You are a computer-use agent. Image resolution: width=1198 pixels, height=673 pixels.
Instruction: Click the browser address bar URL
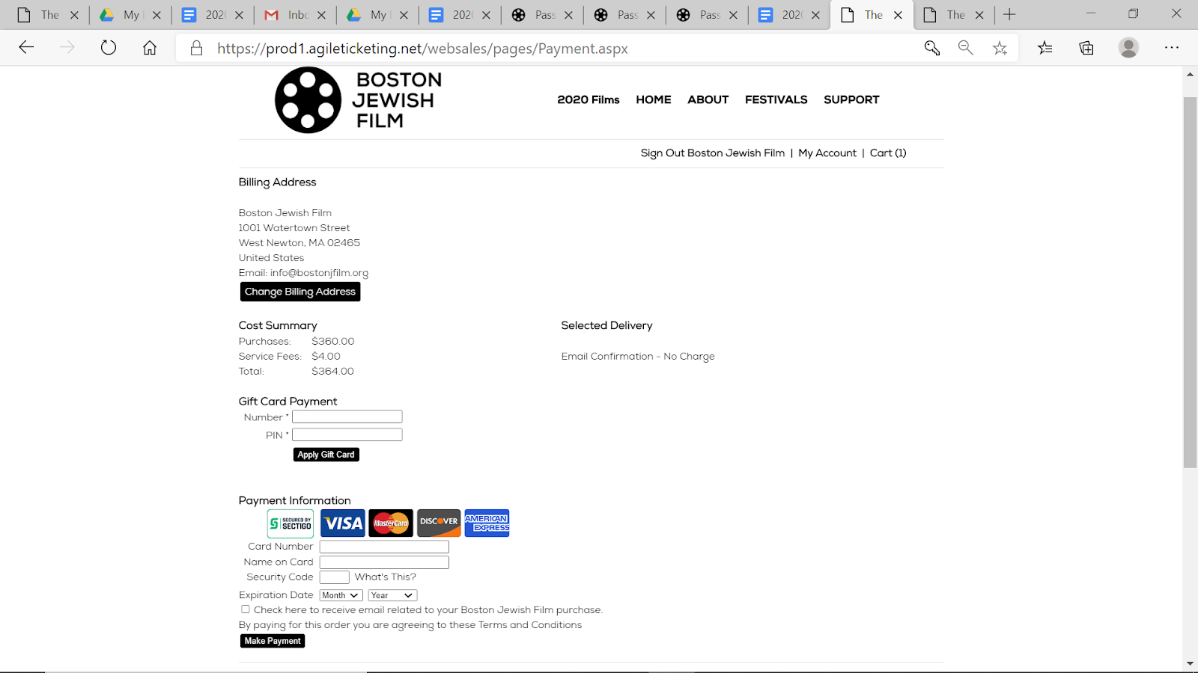[x=422, y=49]
